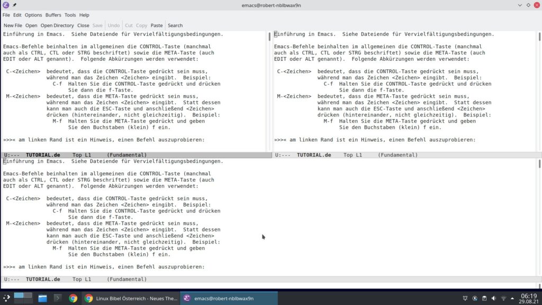Click (Fundamental) in the top-right mode line
The width and height of the screenshot is (542, 305).
(x=398, y=155)
